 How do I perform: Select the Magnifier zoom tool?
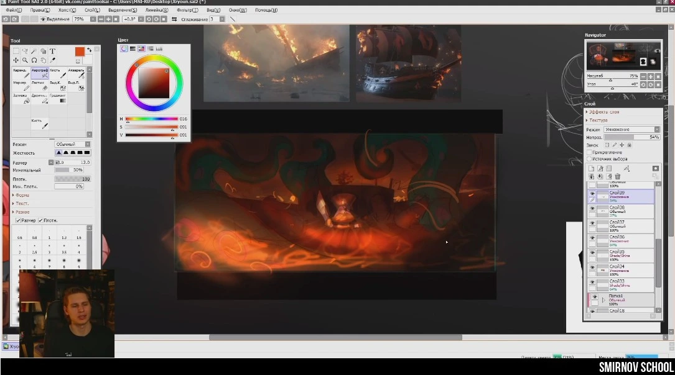pyautogui.click(x=25, y=60)
